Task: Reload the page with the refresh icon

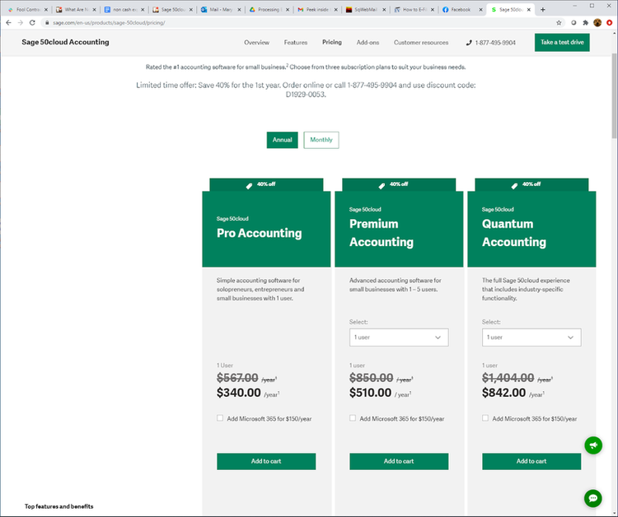Action: (x=32, y=23)
